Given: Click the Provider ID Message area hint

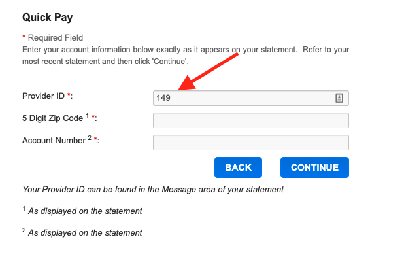Looking at the screenshot, I should (x=153, y=190).
